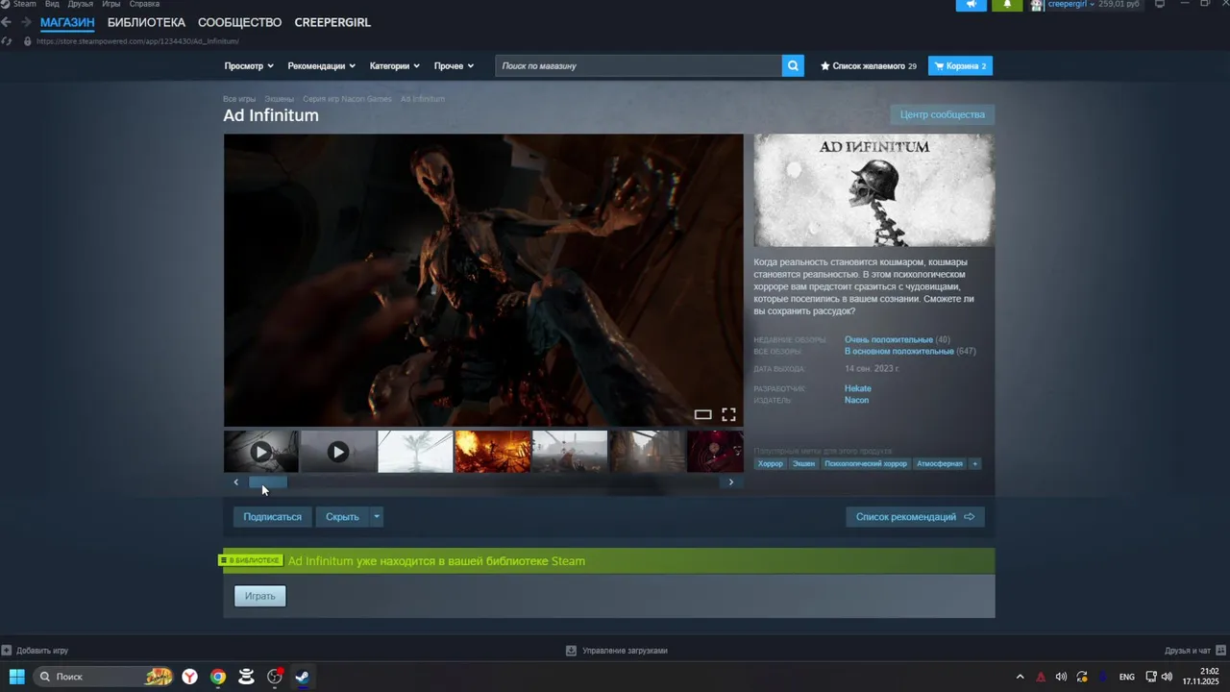Go back with the navigation arrow
This screenshot has height=692, width=1230.
click(x=7, y=22)
